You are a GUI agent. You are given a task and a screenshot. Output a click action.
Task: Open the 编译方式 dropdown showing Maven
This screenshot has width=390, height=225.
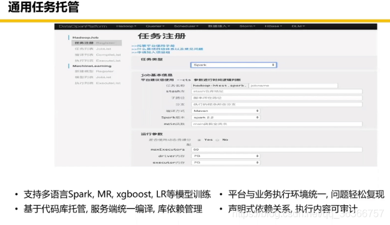click(x=226, y=111)
